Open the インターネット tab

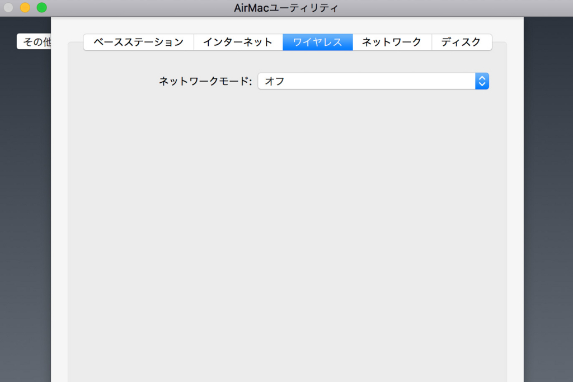tap(238, 42)
